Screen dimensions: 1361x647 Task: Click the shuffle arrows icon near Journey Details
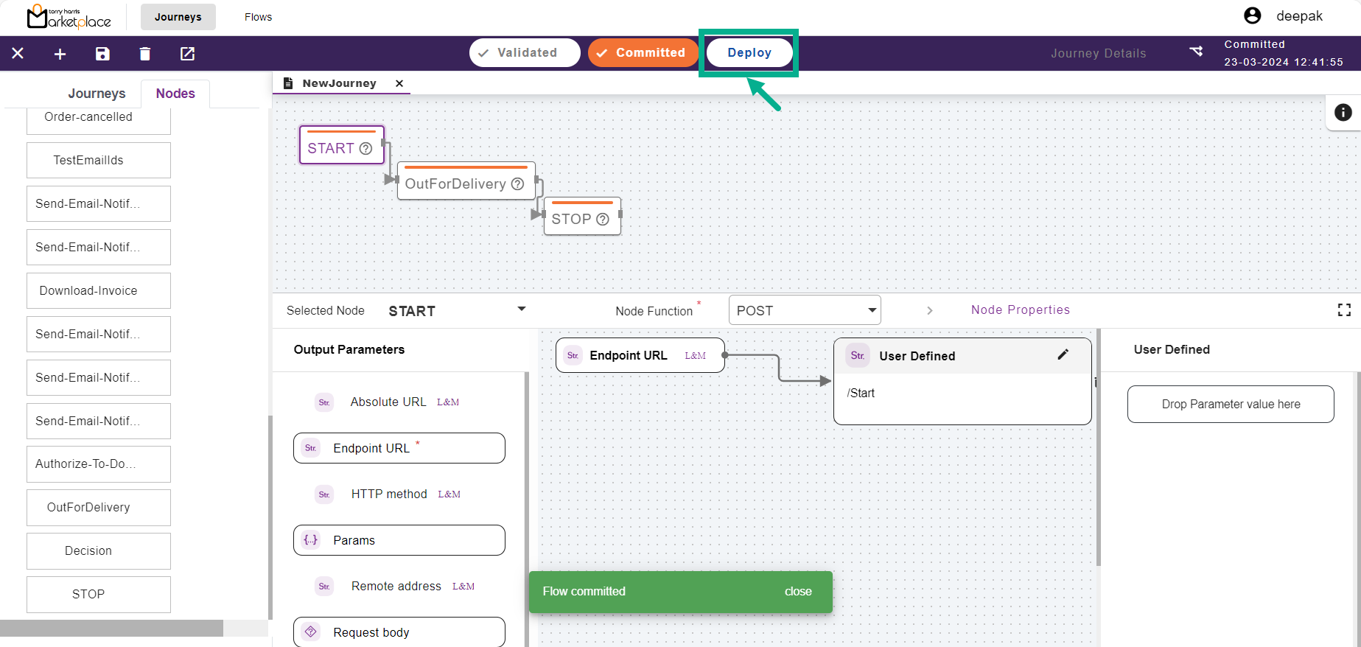[x=1196, y=52]
